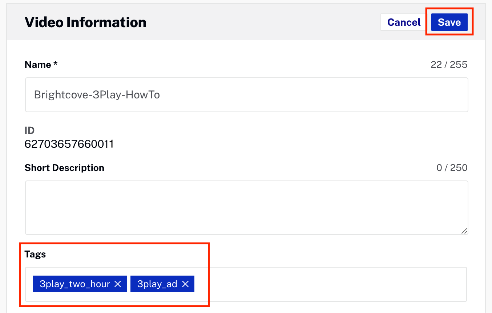
Task: Click the 22 / 255 character counter
Action: click(449, 65)
